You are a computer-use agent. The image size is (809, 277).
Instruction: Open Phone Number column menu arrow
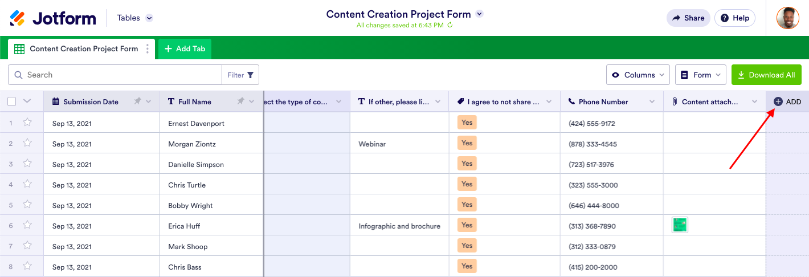pos(652,101)
